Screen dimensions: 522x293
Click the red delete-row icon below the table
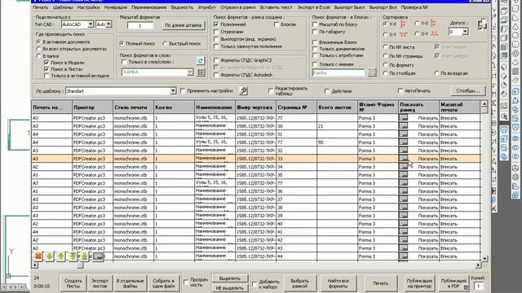pos(38,256)
